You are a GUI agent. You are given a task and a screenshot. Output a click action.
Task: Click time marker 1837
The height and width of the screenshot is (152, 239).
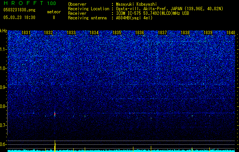click(x=163, y=33)
